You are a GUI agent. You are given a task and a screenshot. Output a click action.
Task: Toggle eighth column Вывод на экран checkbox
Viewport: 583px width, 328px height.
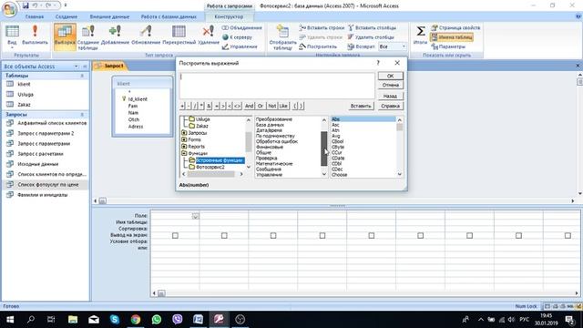pos(518,235)
